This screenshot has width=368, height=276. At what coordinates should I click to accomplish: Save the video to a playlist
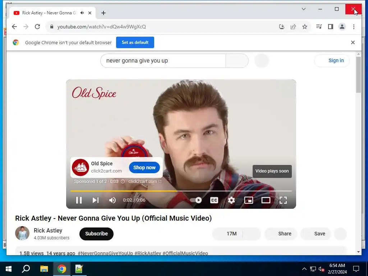(316, 234)
